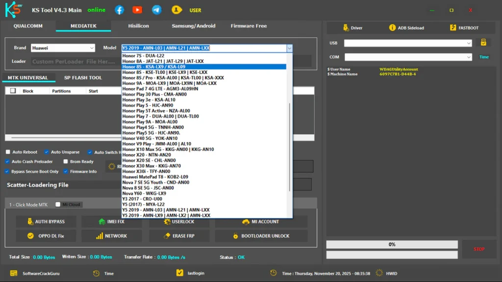
Task: Check the Brom Ready option
Action: 66,162
